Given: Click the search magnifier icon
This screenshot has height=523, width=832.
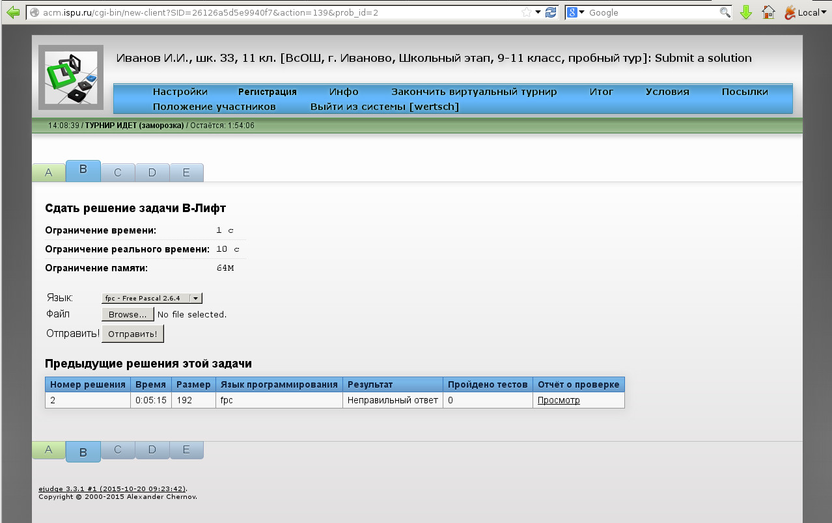Looking at the screenshot, I should (725, 12).
